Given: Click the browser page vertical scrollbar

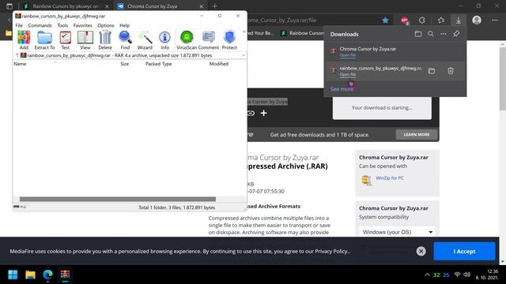Looking at the screenshot, I should coord(503,79).
